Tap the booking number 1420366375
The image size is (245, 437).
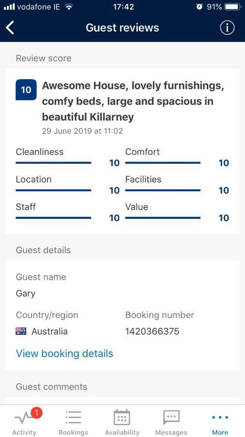(x=152, y=331)
